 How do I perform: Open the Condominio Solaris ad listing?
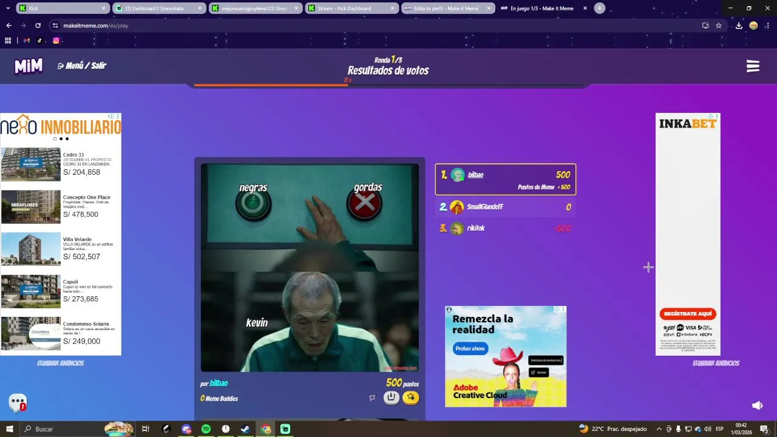(x=61, y=334)
